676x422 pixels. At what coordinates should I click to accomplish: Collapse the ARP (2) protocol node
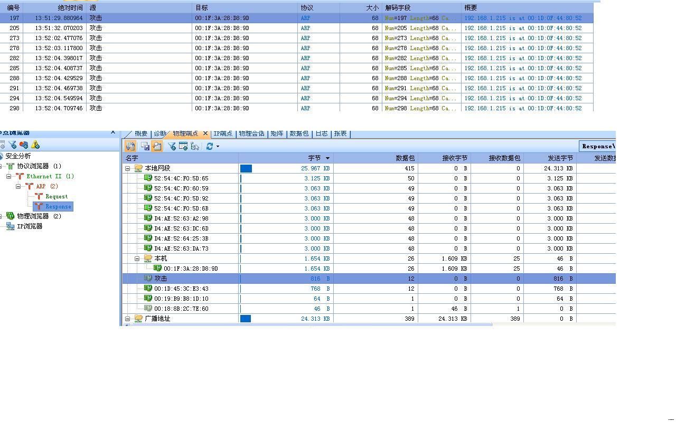[x=18, y=186]
